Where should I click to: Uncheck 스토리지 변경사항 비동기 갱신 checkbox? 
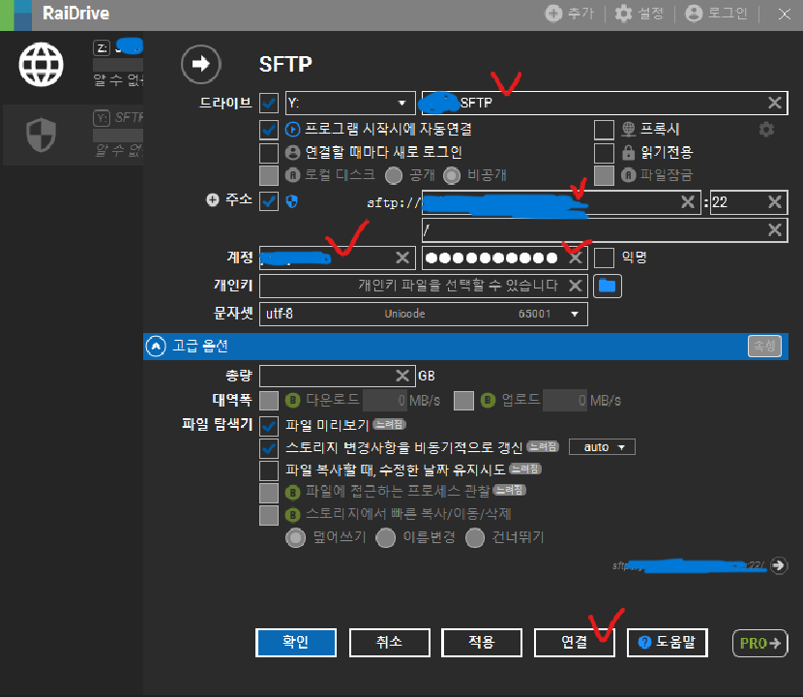pos(269,448)
